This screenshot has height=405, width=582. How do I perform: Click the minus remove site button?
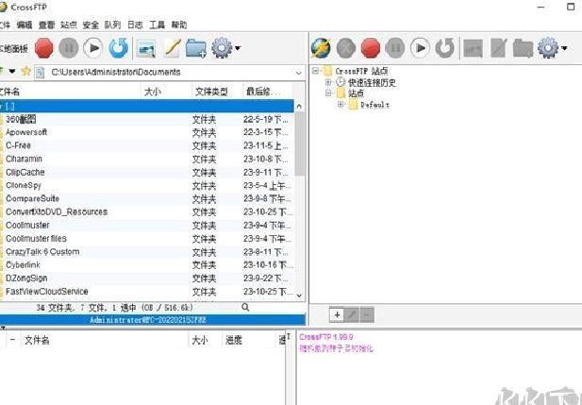pos(366,314)
